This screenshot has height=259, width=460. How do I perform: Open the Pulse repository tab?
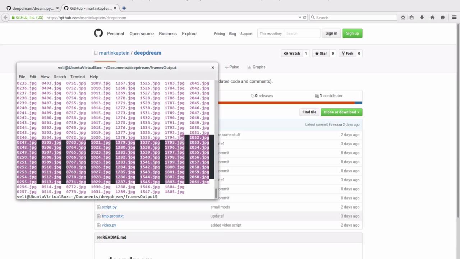point(232,67)
